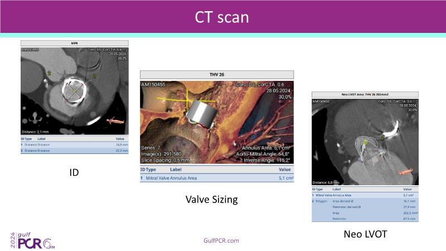Screen dimensions: 446x251
Task: Select the Area 202,5 mm² polygon row
Action: (365, 213)
